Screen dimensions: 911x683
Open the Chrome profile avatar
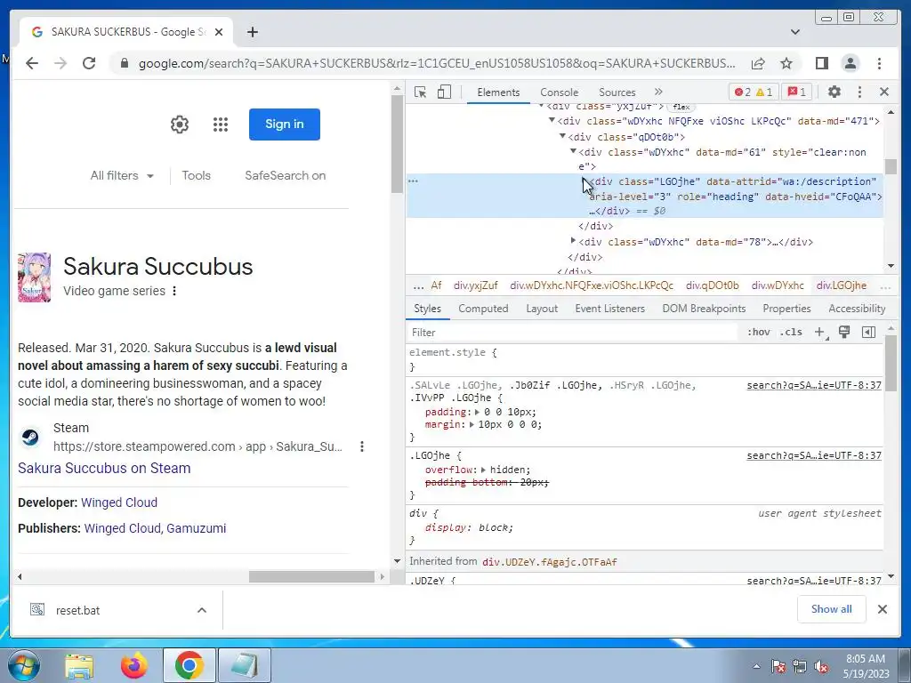coord(850,63)
